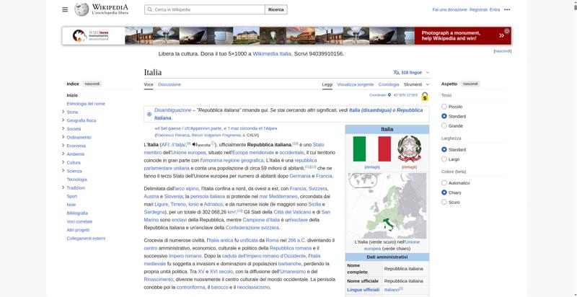Open the Wikimedia Italia link
The width and height of the screenshot is (577, 297).
[272, 53]
